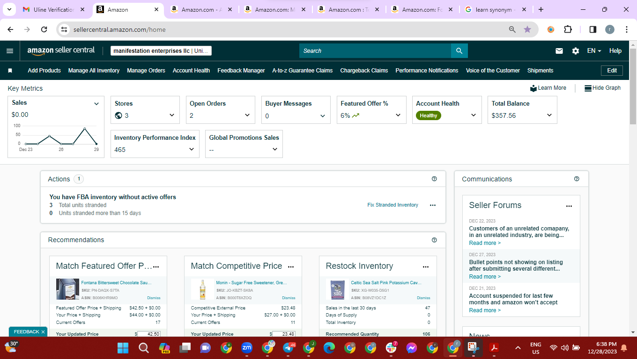Viewport: 637px width, 359px height.
Task: Open the Chrome side panel icon
Action: 593,29
